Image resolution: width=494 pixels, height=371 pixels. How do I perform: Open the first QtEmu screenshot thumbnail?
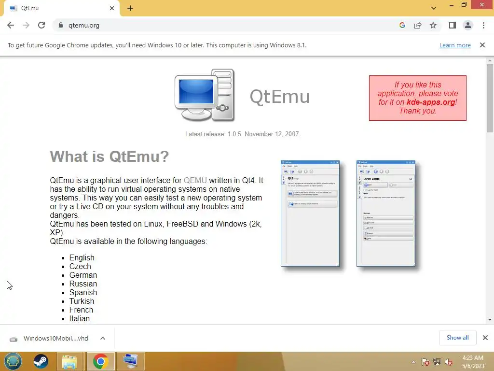(310, 214)
